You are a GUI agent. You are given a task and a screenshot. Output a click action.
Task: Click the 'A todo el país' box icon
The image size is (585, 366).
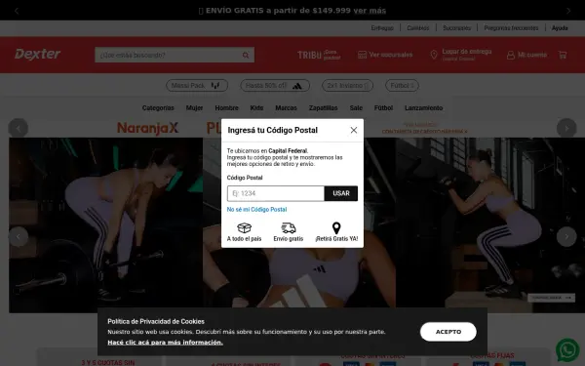pyautogui.click(x=244, y=227)
